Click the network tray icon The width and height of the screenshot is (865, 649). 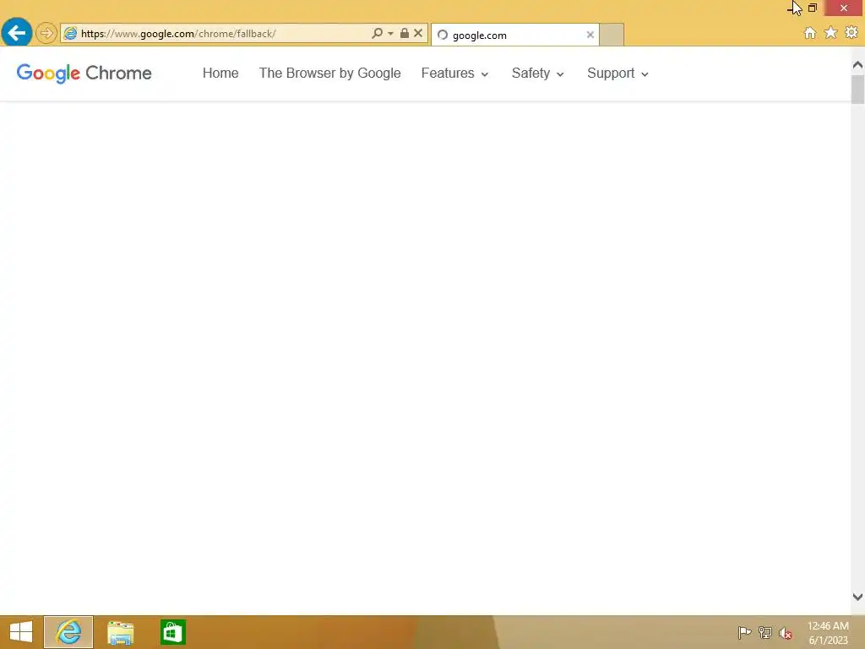765,632
